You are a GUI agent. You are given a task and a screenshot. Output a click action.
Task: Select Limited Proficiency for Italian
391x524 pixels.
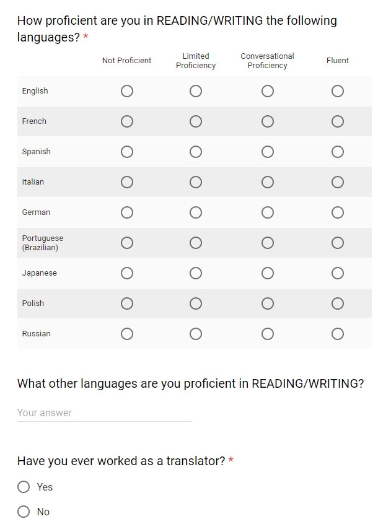[x=196, y=182]
